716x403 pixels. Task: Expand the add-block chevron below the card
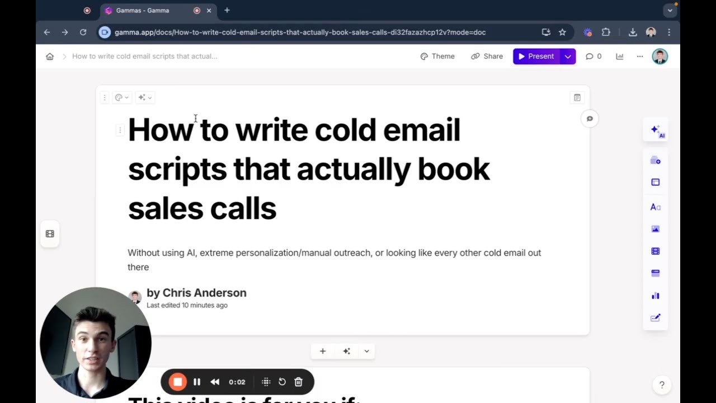tap(366, 351)
